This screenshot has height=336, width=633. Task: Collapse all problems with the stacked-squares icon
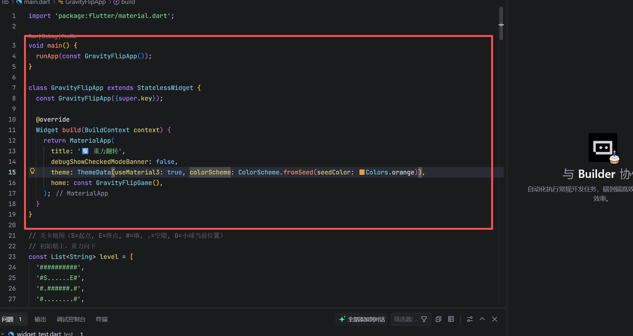pos(439,319)
